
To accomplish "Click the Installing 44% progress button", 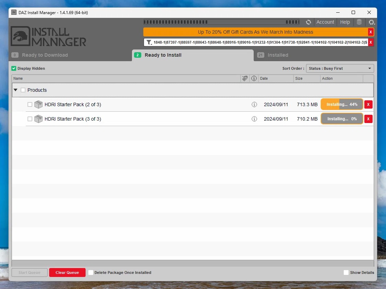I will click(x=342, y=104).
